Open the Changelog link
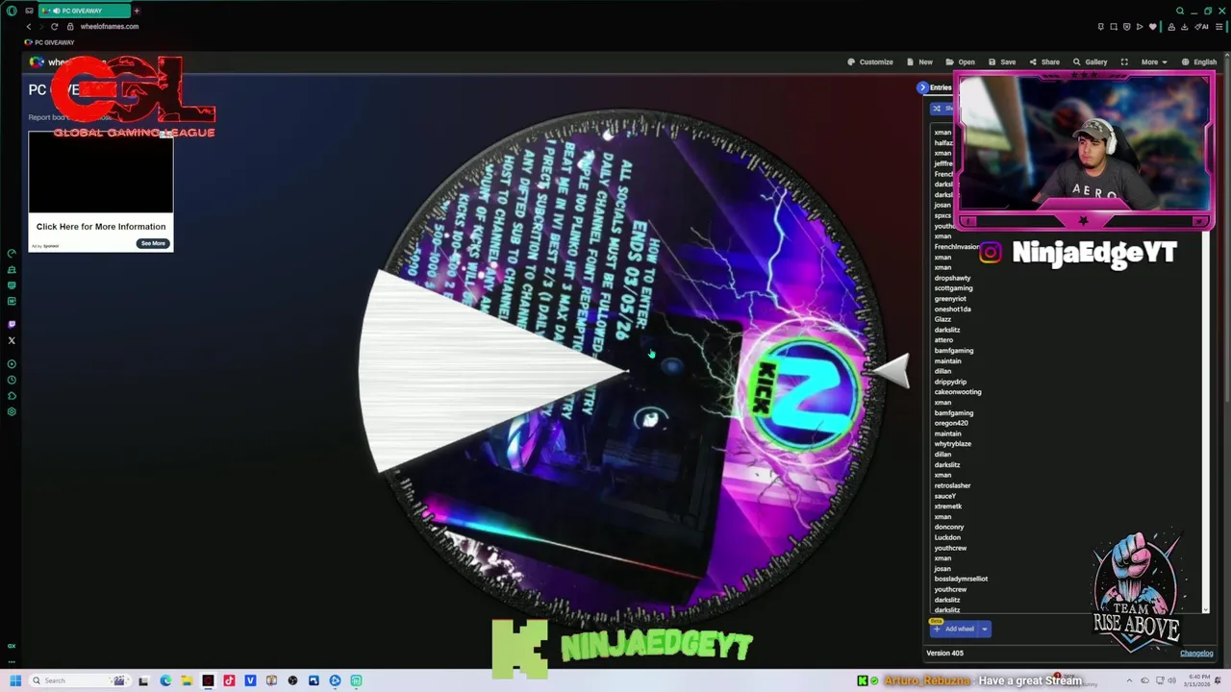This screenshot has width=1231, height=692. [x=1196, y=654]
